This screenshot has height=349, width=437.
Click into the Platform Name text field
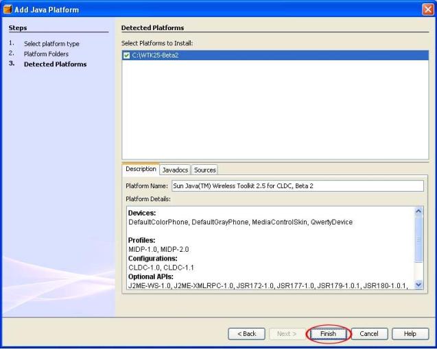296,185
